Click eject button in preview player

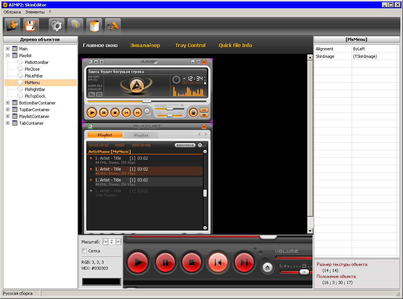[x=147, y=111]
